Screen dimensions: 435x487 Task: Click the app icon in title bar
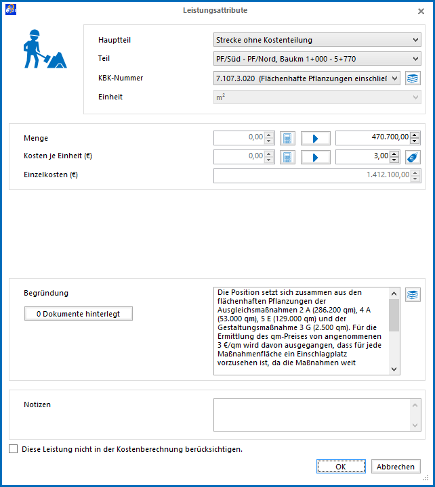click(x=11, y=9)
